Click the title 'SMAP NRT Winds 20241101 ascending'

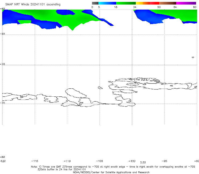tap(33, 5)
